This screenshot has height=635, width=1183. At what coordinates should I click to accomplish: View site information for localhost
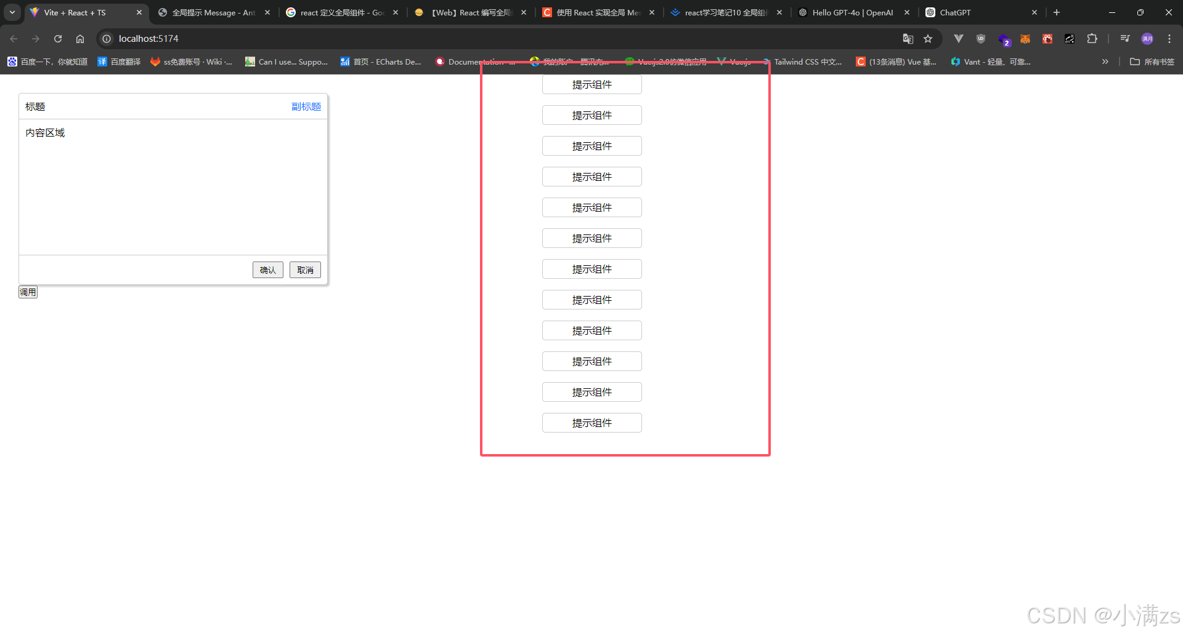107,39
